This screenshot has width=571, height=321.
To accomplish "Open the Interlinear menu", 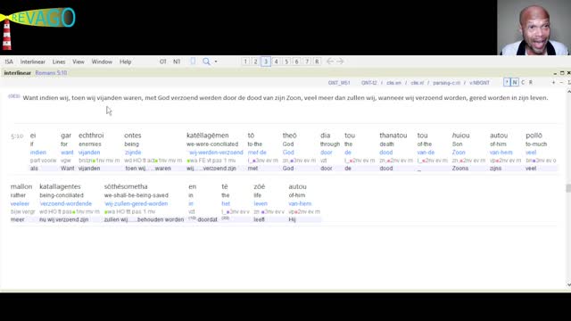I will [x=33, y=62].
